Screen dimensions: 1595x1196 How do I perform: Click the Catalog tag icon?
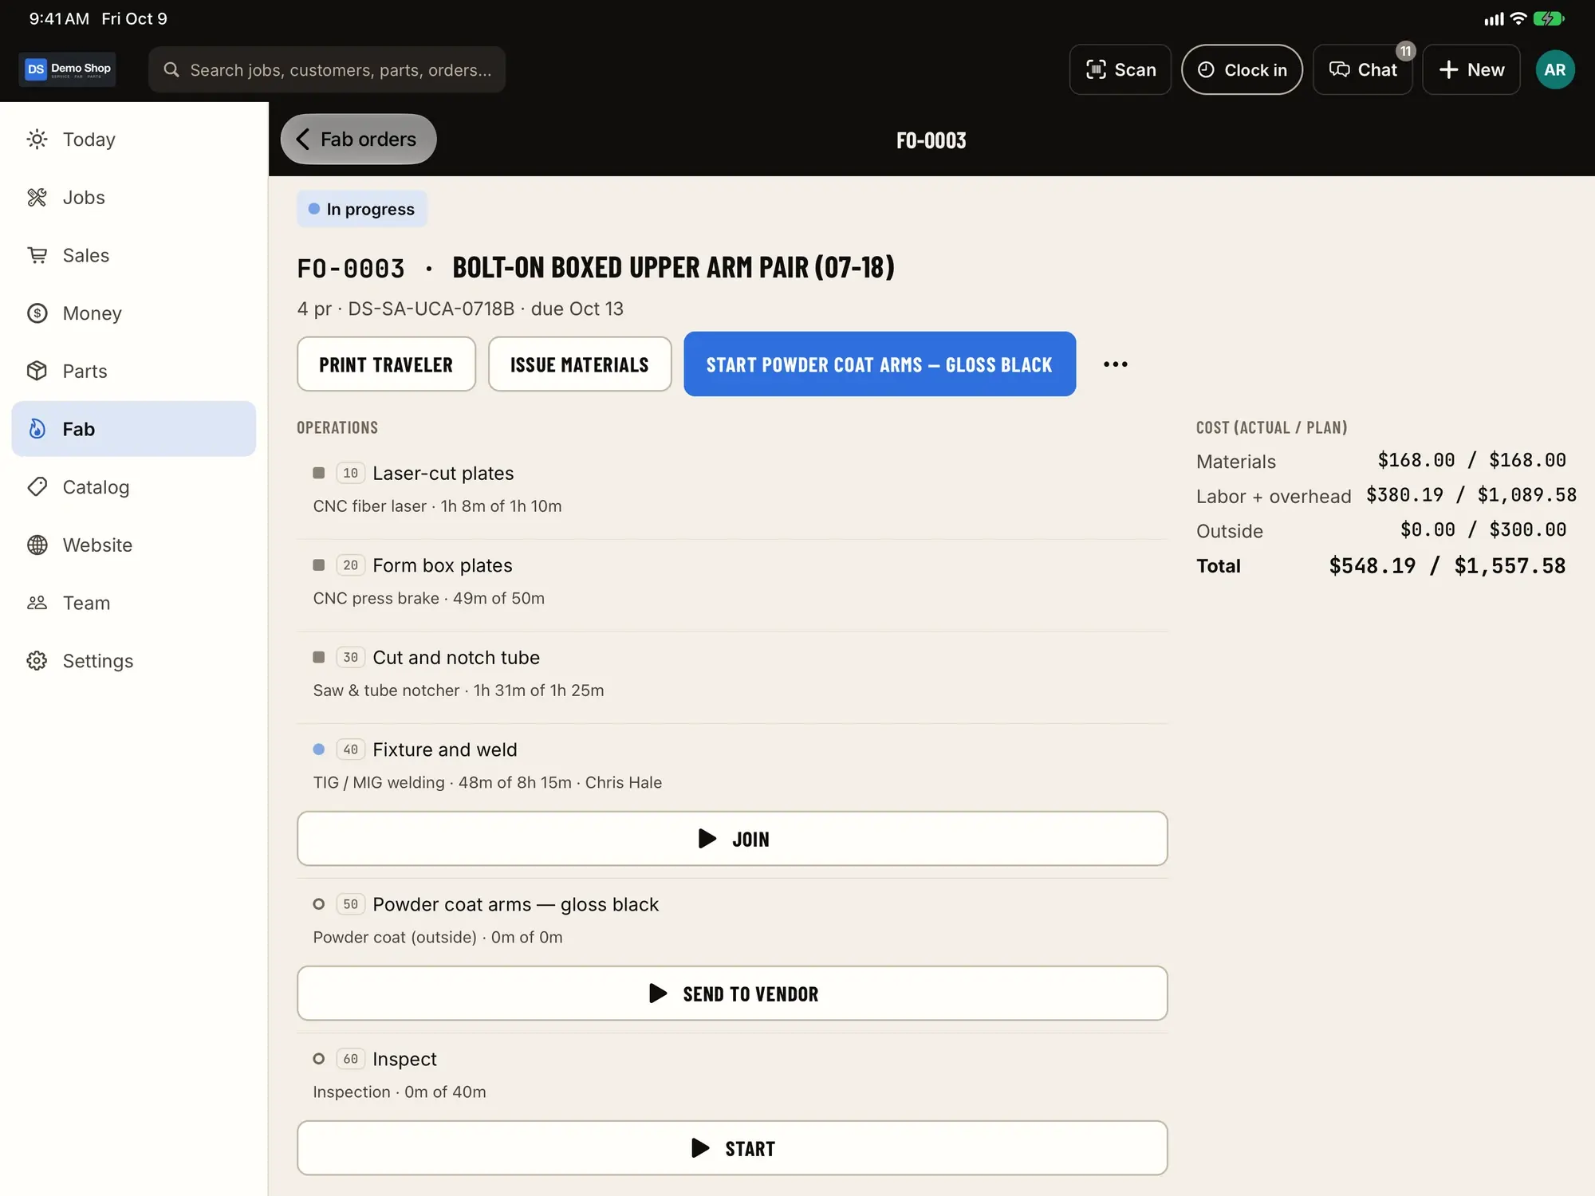pos(37,487)
